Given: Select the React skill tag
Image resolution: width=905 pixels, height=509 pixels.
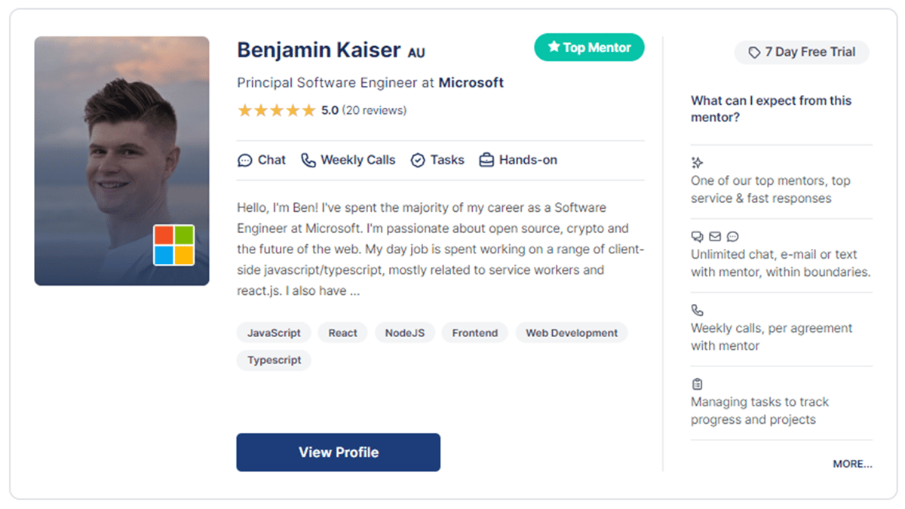Looking at the screenshot, I should pos(342,333).
